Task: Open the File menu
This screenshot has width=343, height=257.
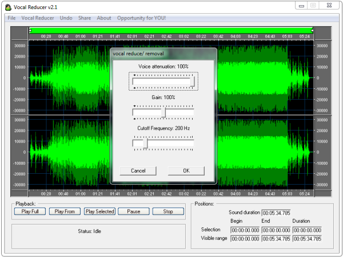Action: click(11, 18)
